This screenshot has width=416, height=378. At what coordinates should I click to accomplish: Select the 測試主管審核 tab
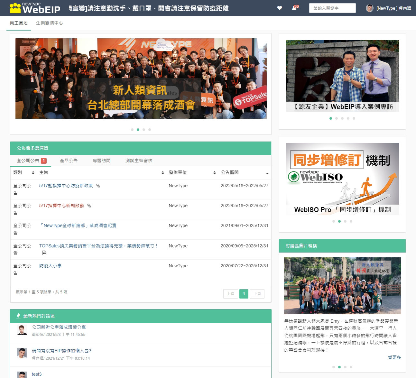pos(139,161)
